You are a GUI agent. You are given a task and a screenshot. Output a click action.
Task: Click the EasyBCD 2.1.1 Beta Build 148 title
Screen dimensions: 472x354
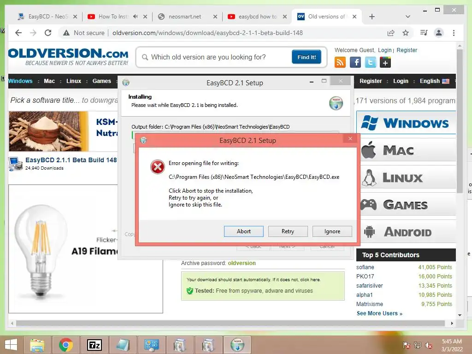click(71, 160)
